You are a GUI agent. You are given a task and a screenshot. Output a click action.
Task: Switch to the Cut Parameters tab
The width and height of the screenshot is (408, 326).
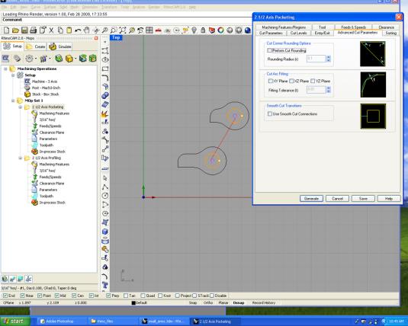pyautogui.click(x=271, y=33)
